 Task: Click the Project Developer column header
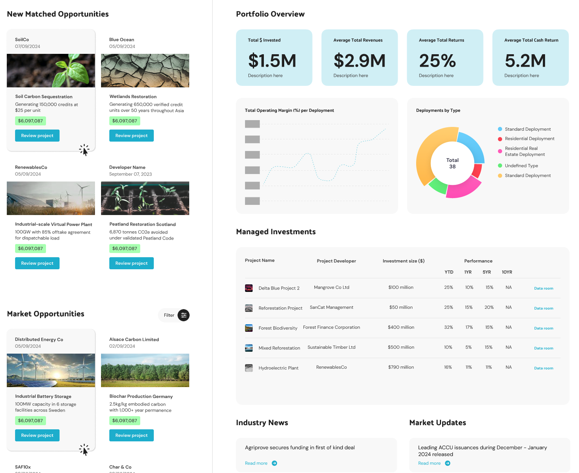(336, 261)
